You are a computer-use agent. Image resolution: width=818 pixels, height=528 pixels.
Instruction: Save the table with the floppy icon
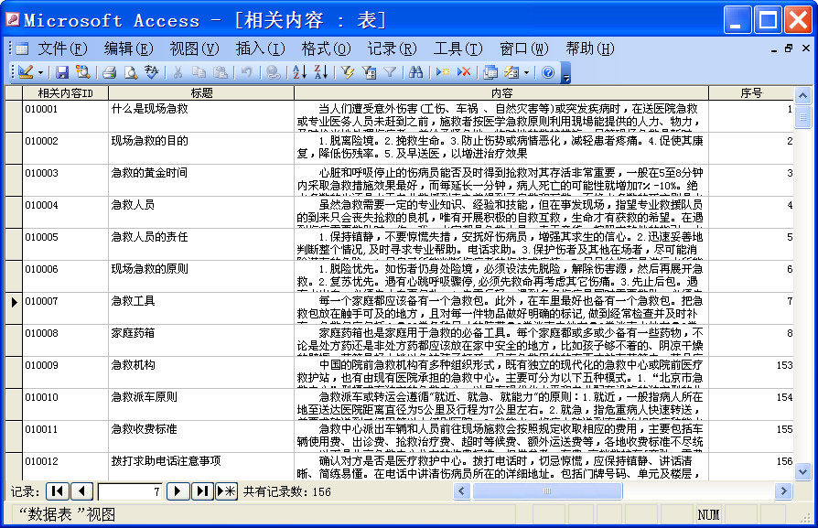tap(62, 72)
